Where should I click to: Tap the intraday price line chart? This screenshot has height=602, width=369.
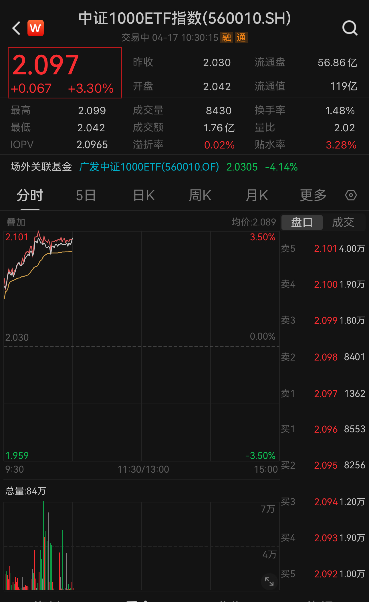point(141,346)
